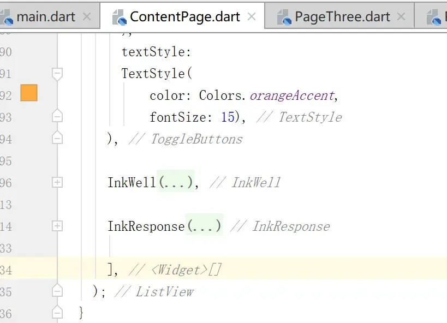Place cursor on textStyle: property
Image resolution: width=447 pixels, height=323 pixels.
156,52
